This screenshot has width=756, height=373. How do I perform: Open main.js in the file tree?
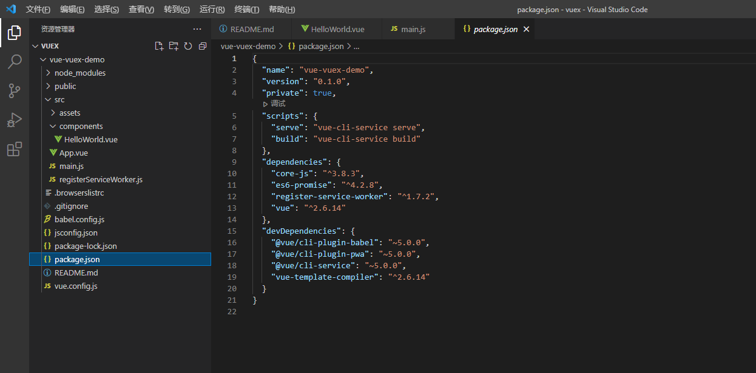120,166
